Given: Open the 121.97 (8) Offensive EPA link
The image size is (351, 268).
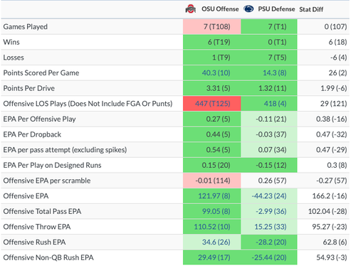Looking at the screenshot, I should [x=214, y=196].
